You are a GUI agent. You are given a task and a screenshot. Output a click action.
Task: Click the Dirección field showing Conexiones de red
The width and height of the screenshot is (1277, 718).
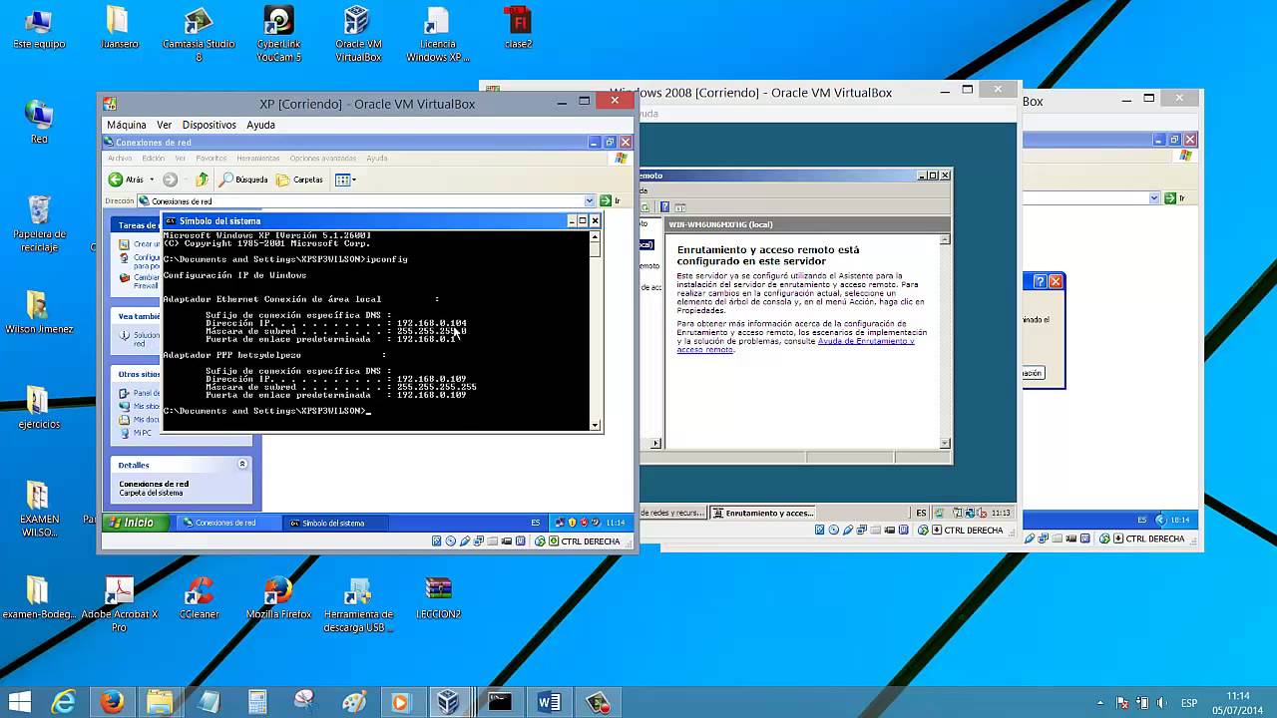point(365,201)
